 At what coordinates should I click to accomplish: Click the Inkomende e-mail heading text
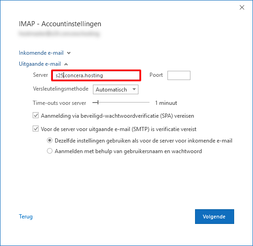pos(41,53)
